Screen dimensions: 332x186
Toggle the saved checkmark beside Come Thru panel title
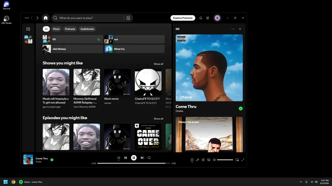click(x=241, y=109)
